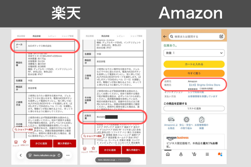Open the 【公式】Brighte Online Store seller link
Viewport: 251px width, 167px height.
coord(204,85)
